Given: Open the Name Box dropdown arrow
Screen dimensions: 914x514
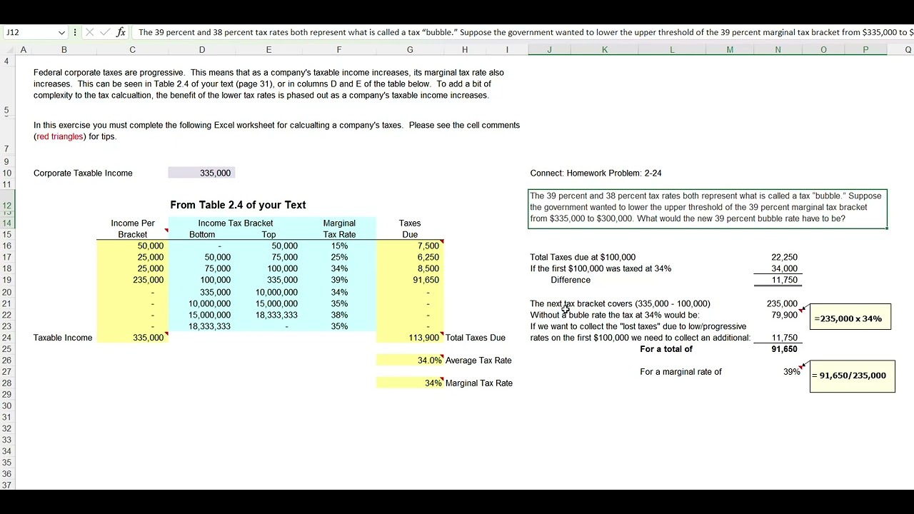Looking at the screenshot, I should tap(61, 32).
